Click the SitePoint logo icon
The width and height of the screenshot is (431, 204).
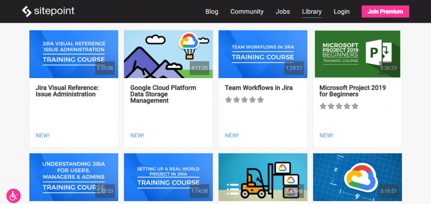click(x=27, y=11)
